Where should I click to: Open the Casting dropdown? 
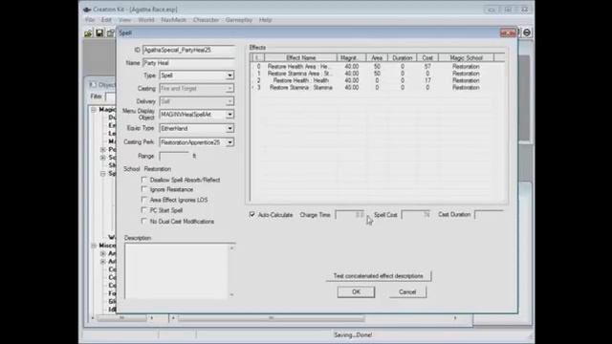point(229,89)
